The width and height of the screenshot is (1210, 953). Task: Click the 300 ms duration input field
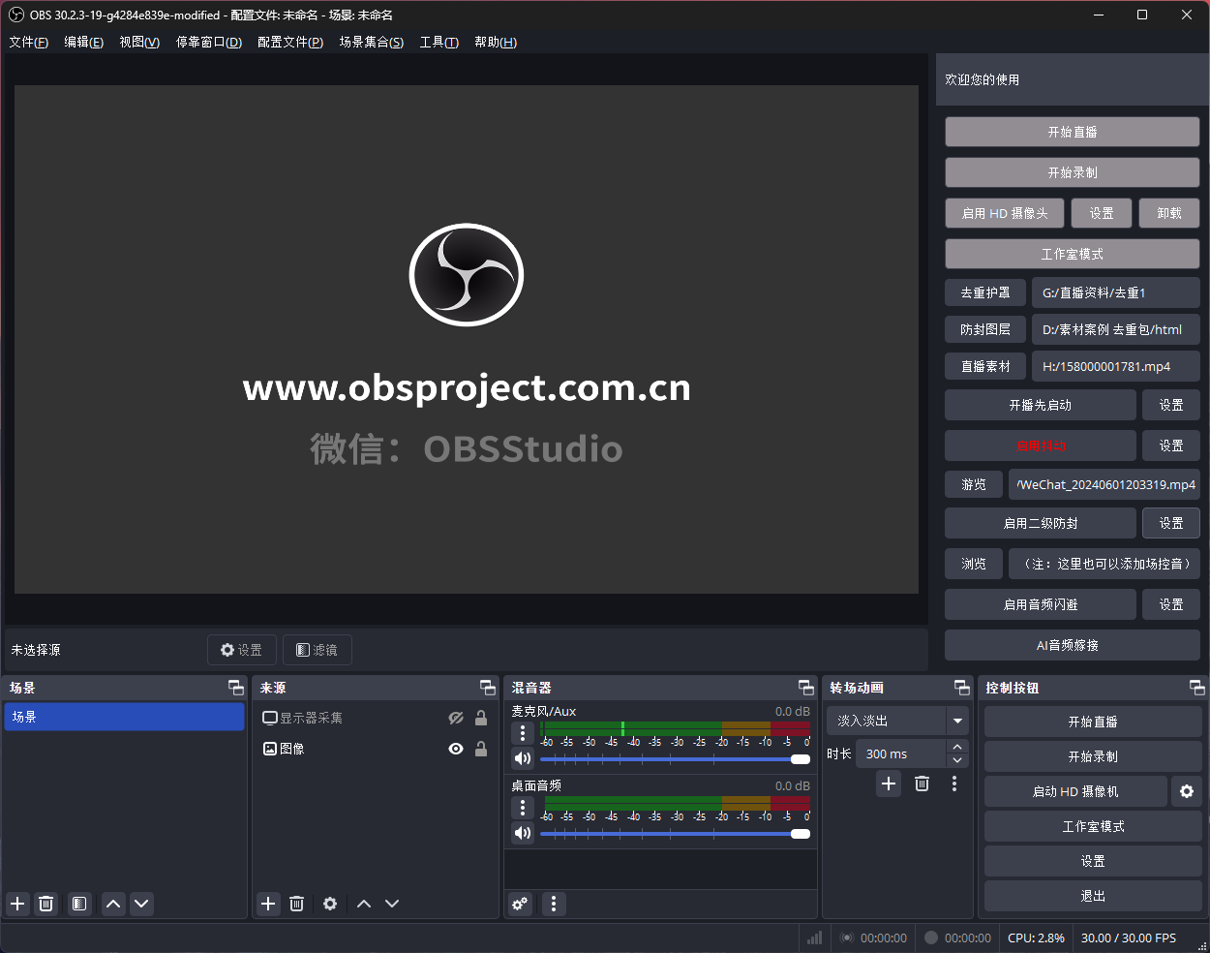click(900, 753)
